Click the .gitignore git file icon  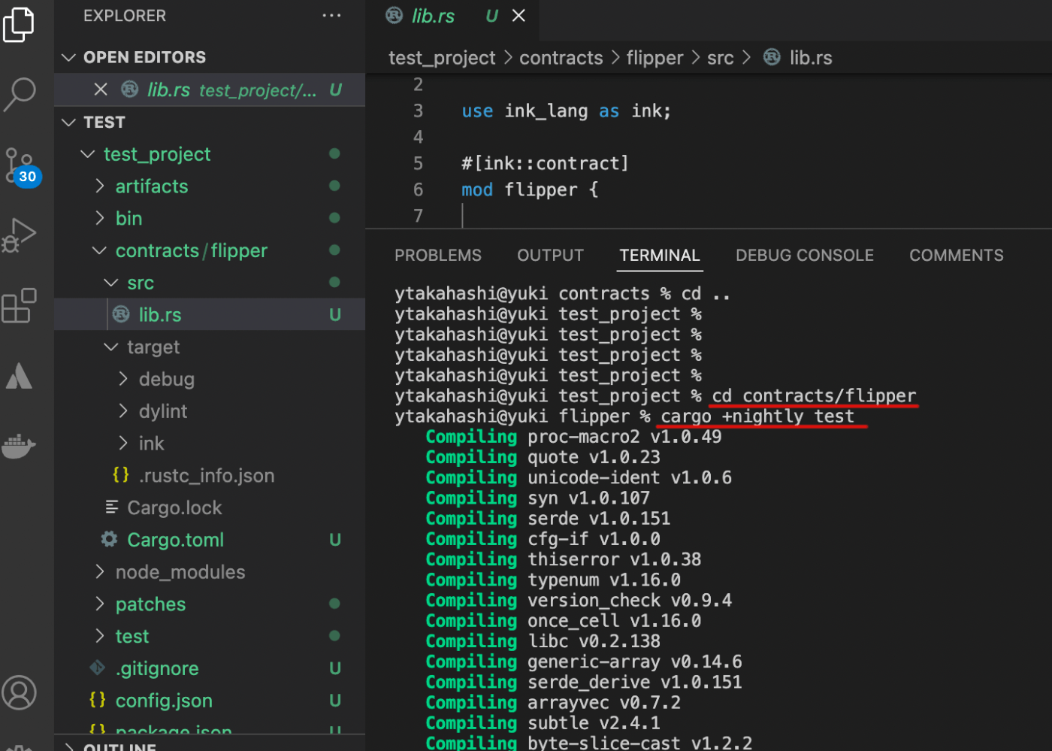click(98, 668)
